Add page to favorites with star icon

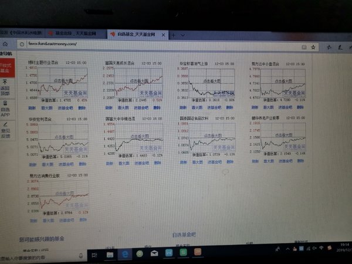click(x=313, y=47)
